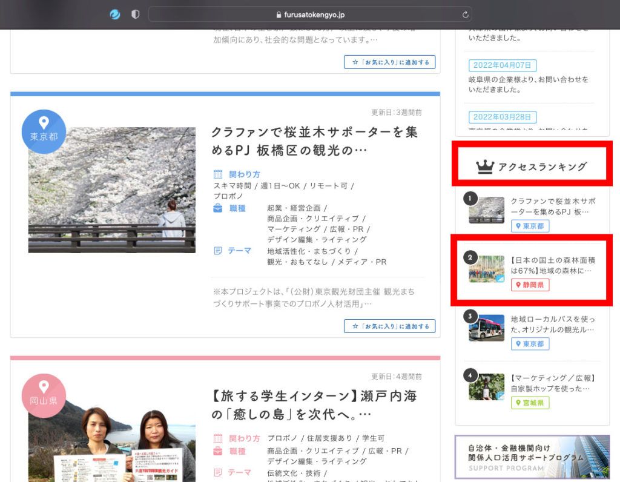
Task: Click the number 2 rank badge circle
Action: coord(471,257)
